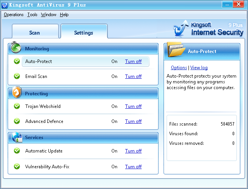Switch to the Scan tab
Screen dimensions: 248x189
[x=35, y=31]
